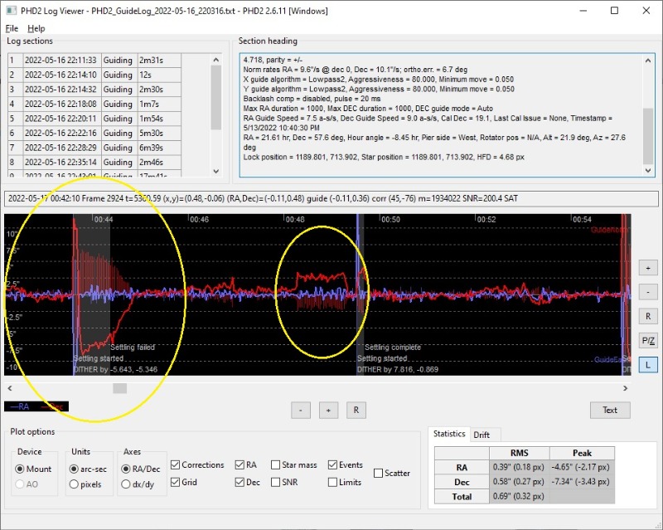Image resolution: width=663 pixels, height=530 pixels.
Task: Maximize the PHD2 Log Viewer window
Action: [x=615, y=11]
